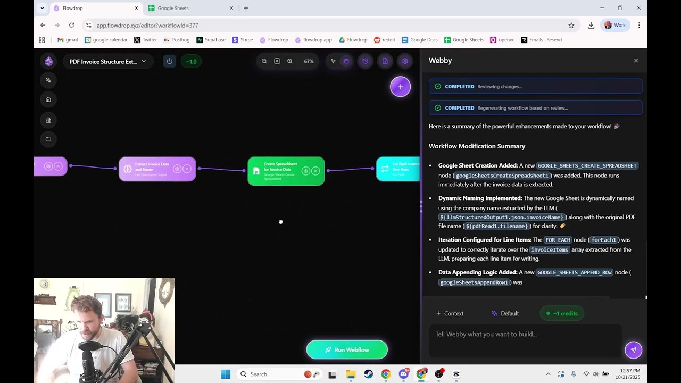The width and height of the screenshot is (681, 383).
Task: Add Context to Webby prompt
Action: click(x=450, y=313)
